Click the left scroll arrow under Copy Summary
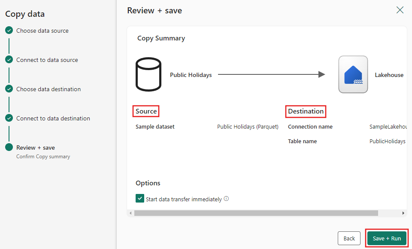The height and width of the screenshot is (249, 412). click(130, 213)
